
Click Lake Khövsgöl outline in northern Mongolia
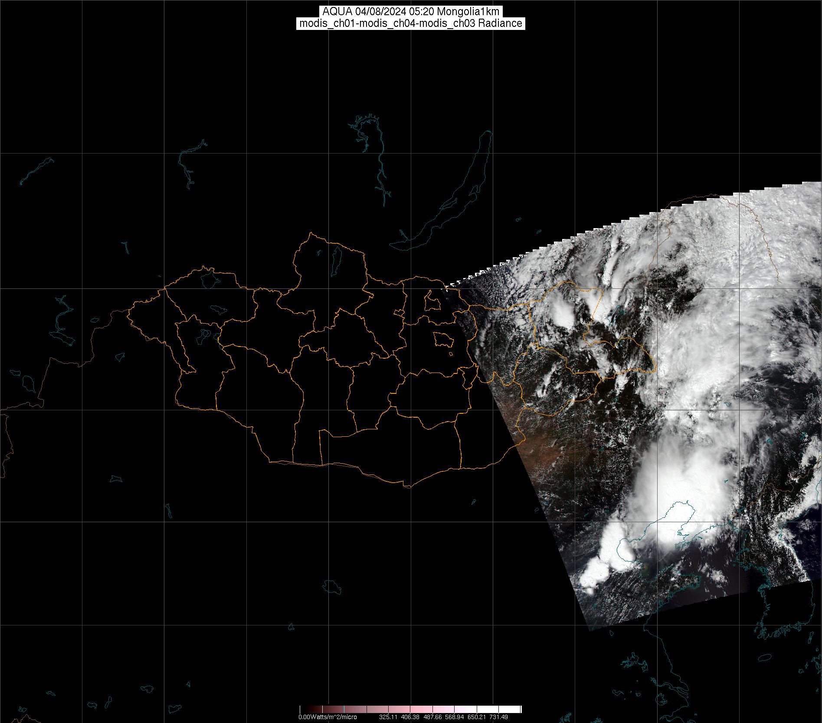click(x=335, y=259)
